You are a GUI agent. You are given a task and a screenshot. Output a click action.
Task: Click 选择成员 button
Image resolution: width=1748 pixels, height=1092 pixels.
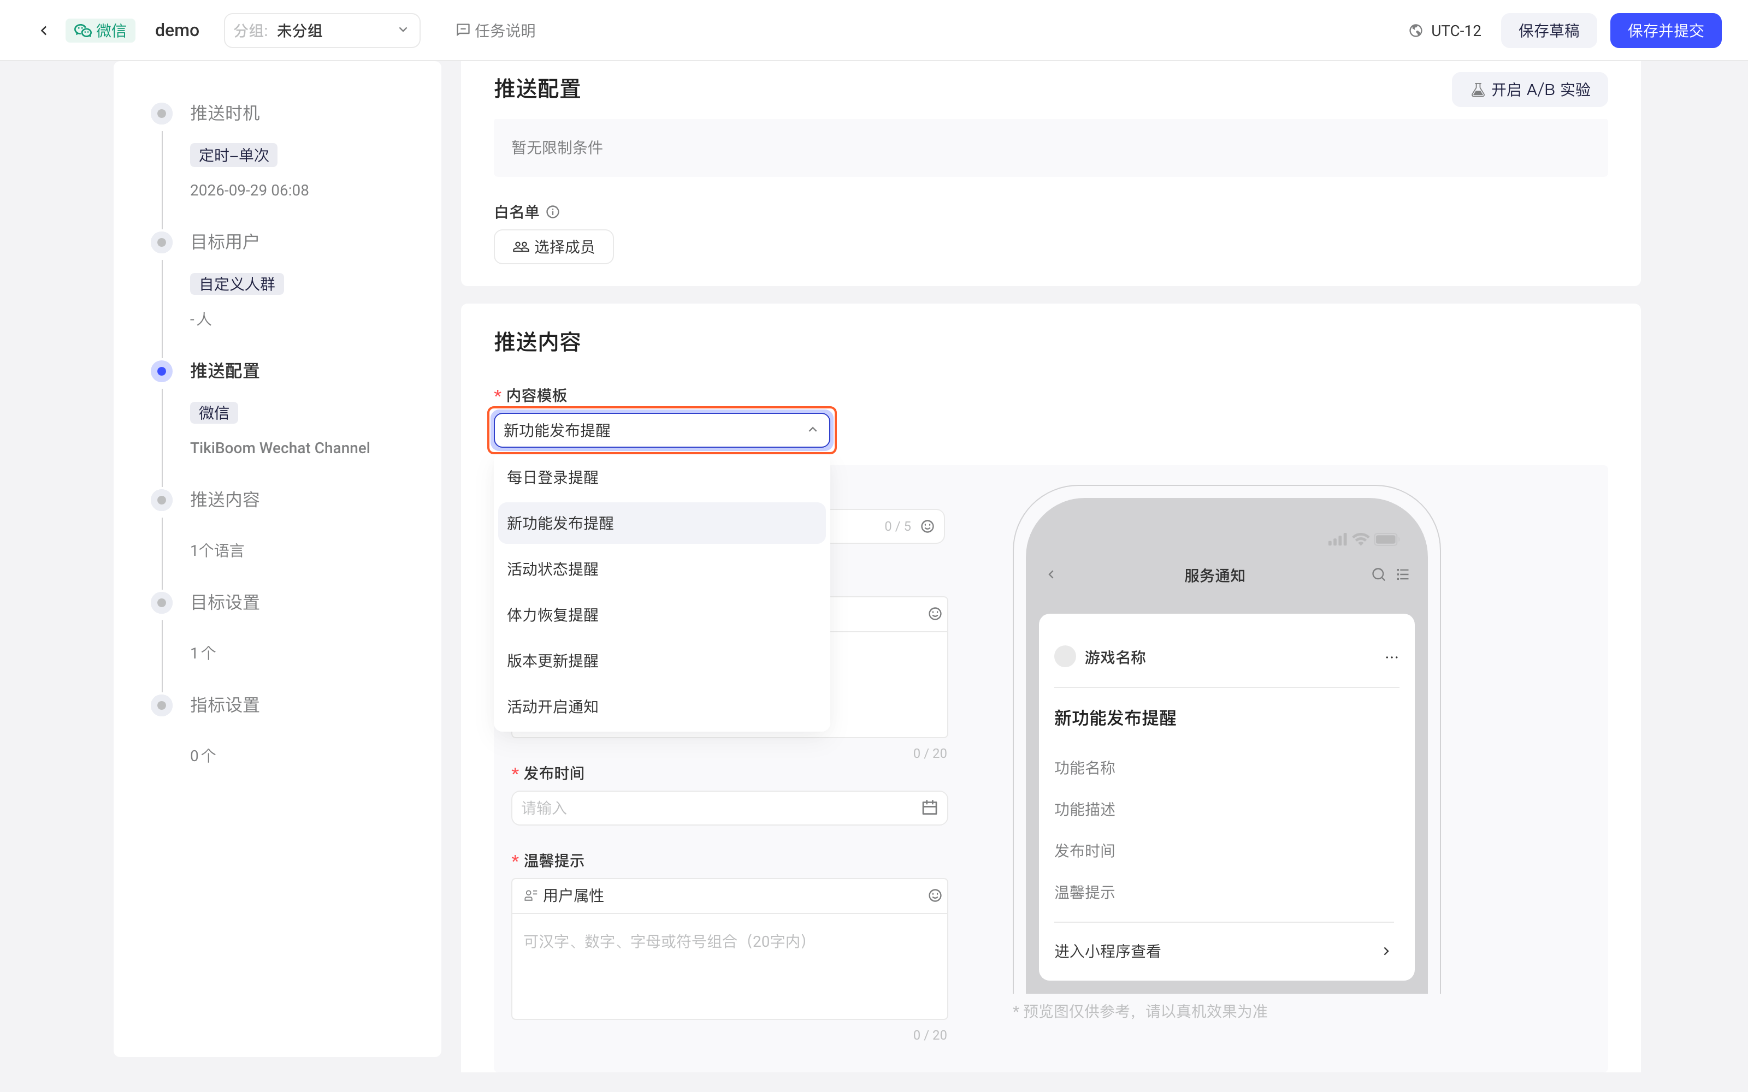tap(553, 247)
